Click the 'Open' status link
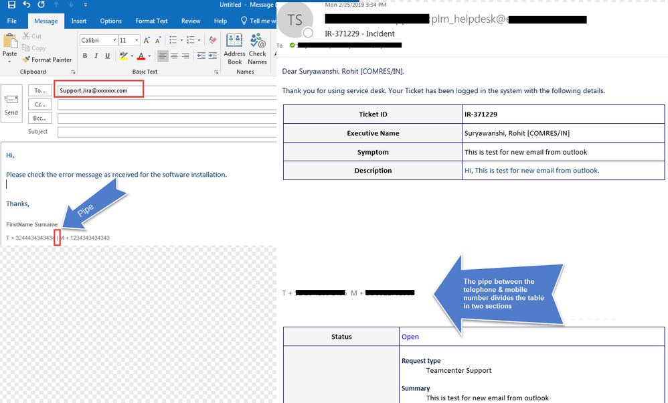This screenshot has height=403, width=668. tap(410, 337)
